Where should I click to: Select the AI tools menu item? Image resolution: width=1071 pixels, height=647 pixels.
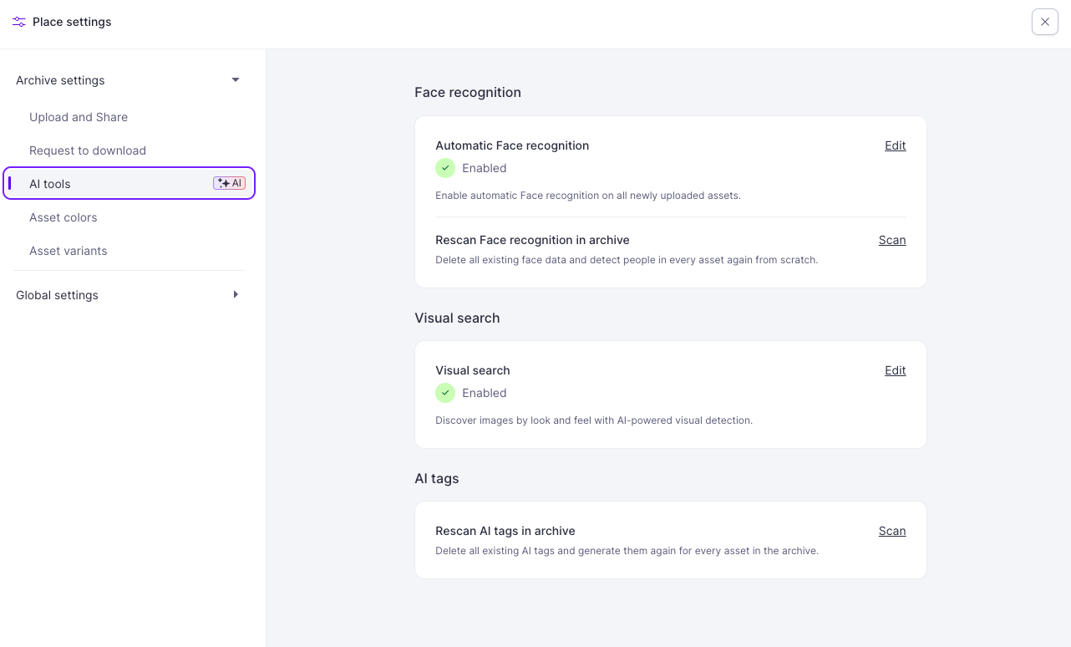(129, 183)
